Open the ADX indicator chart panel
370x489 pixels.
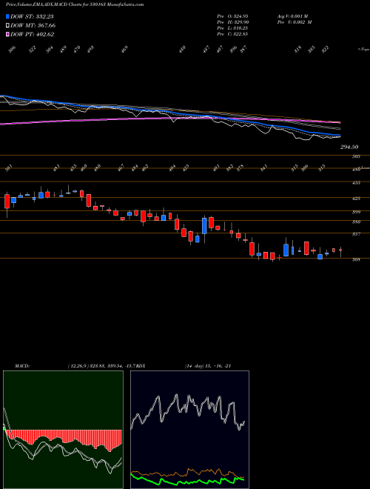click(189, 430)
